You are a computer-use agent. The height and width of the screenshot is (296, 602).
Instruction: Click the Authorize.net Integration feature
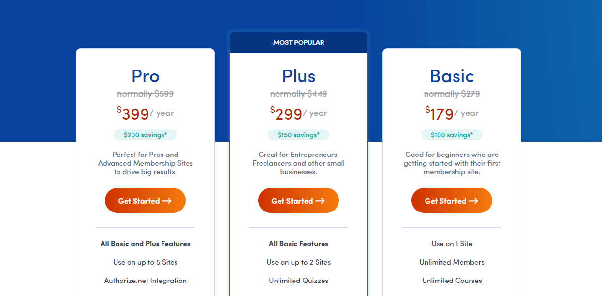click(x=145, y=281)
